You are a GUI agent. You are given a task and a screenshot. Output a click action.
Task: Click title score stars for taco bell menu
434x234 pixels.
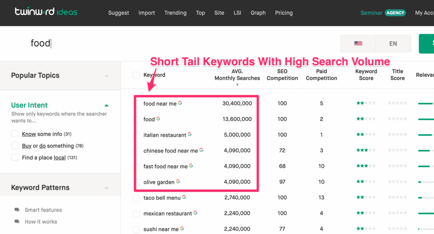point(398,197)
